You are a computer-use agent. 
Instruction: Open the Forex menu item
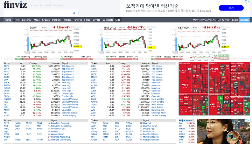click(87, 20)
